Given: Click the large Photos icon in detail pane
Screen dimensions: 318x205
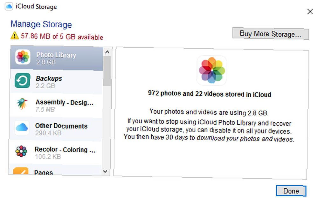Looking at the screenshot, I should [212, 70].
